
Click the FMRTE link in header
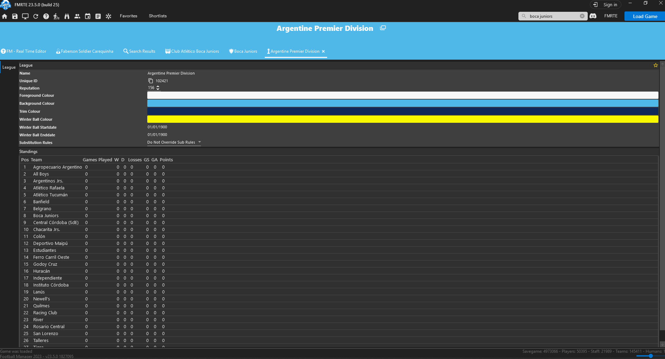611,16
